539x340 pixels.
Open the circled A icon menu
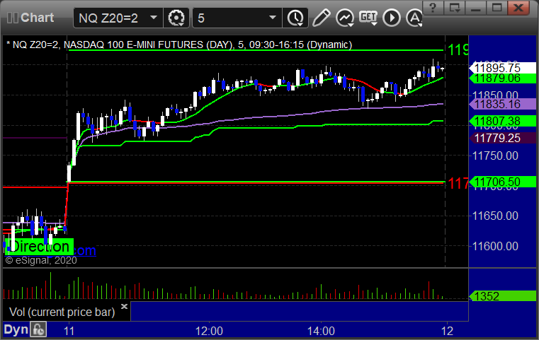[x=414, y=18]
